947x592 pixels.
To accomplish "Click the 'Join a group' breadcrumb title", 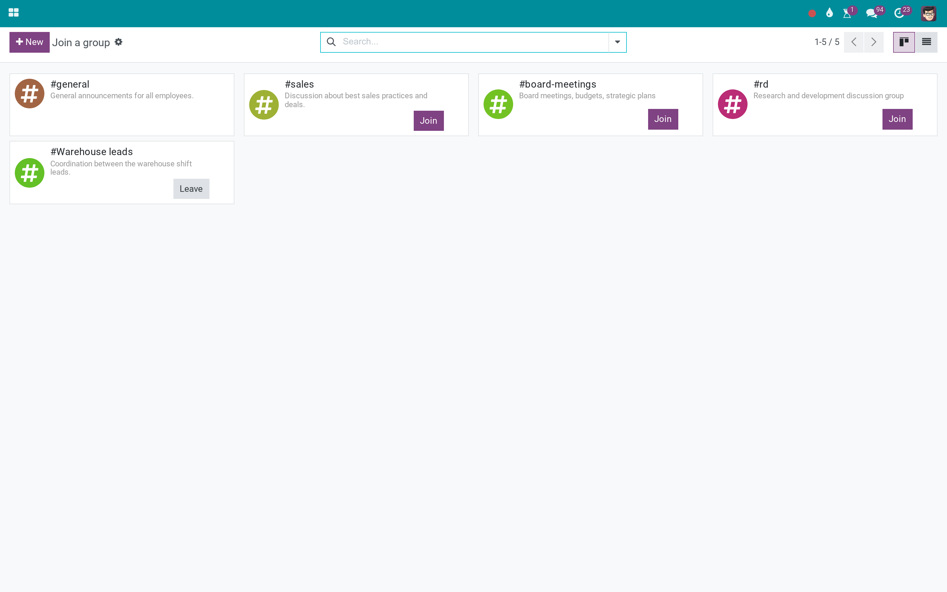I will pos(81,42).
